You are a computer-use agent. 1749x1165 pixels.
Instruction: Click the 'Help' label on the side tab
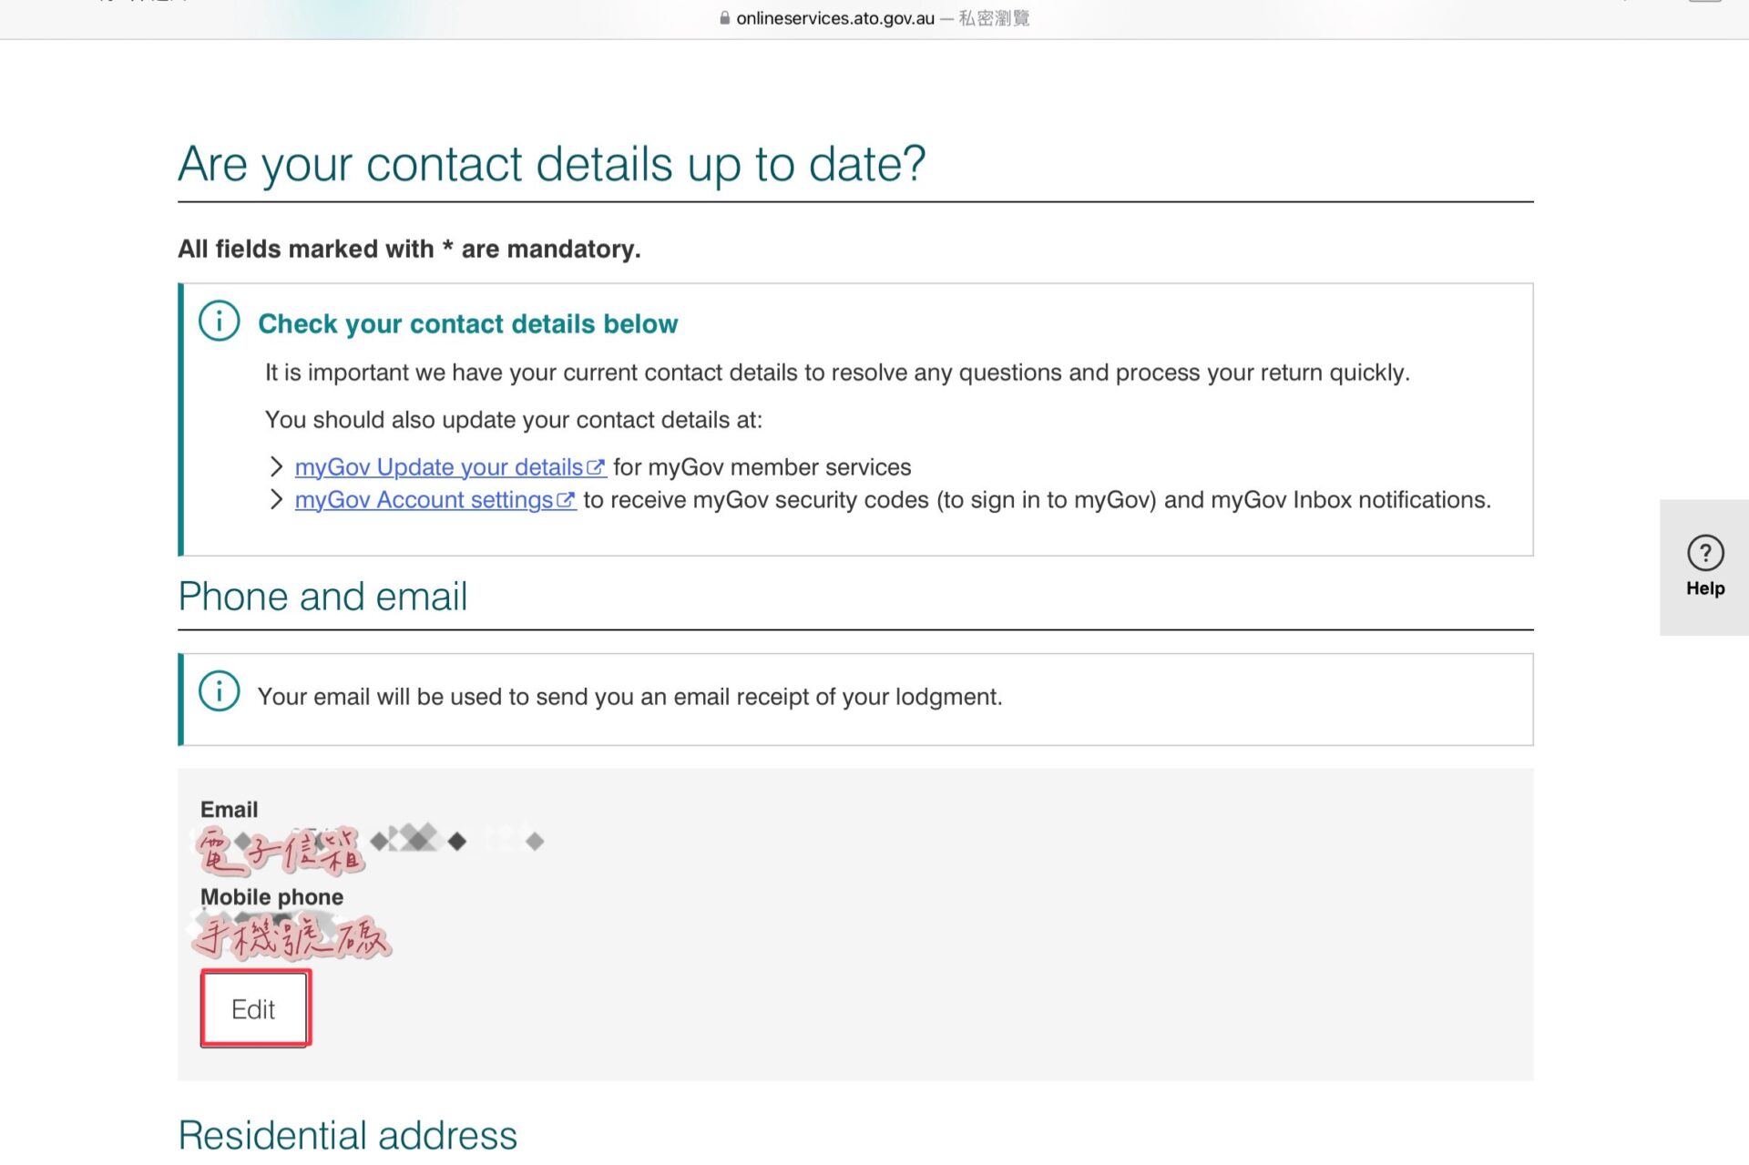point(1704,588)
